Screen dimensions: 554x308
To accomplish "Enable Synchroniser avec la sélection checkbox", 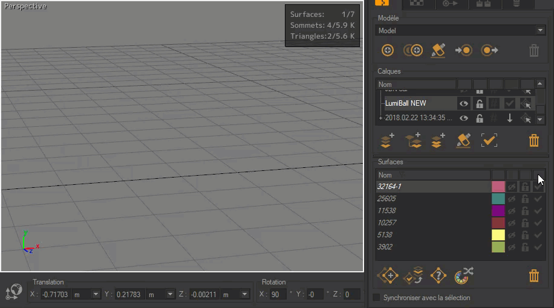I will point(376,298).
